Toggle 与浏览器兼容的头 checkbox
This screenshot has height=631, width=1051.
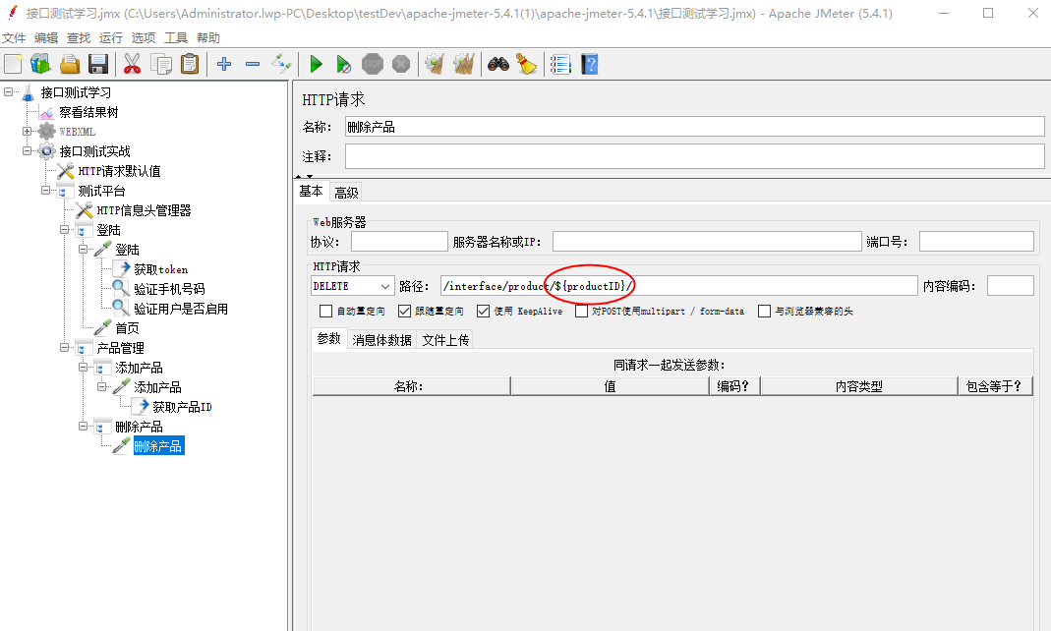764,311
